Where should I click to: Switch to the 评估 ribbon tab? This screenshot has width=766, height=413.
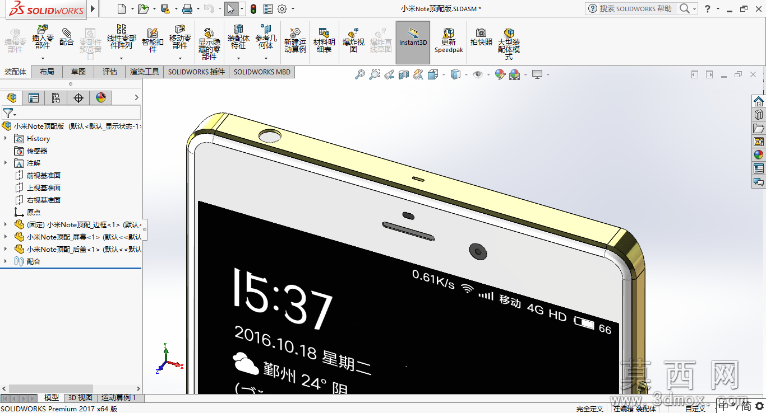click(110, 72)
